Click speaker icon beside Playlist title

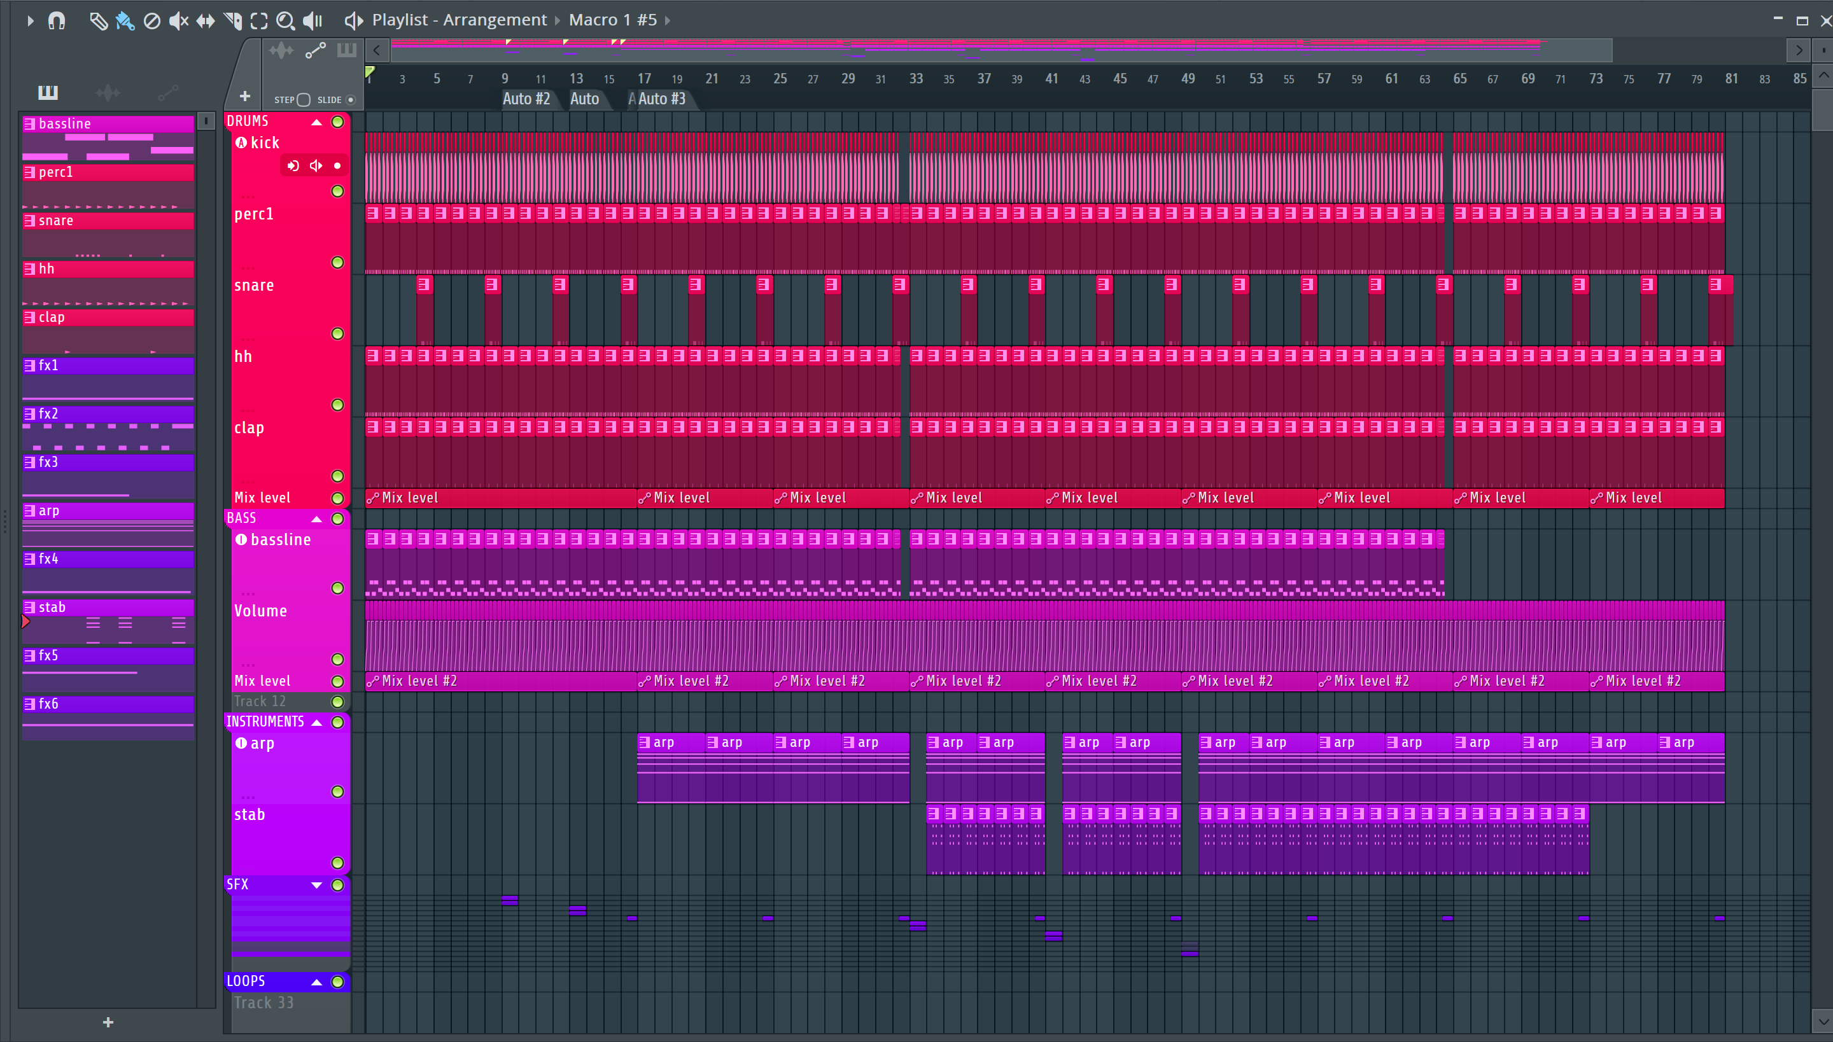[x=354, y=21]
